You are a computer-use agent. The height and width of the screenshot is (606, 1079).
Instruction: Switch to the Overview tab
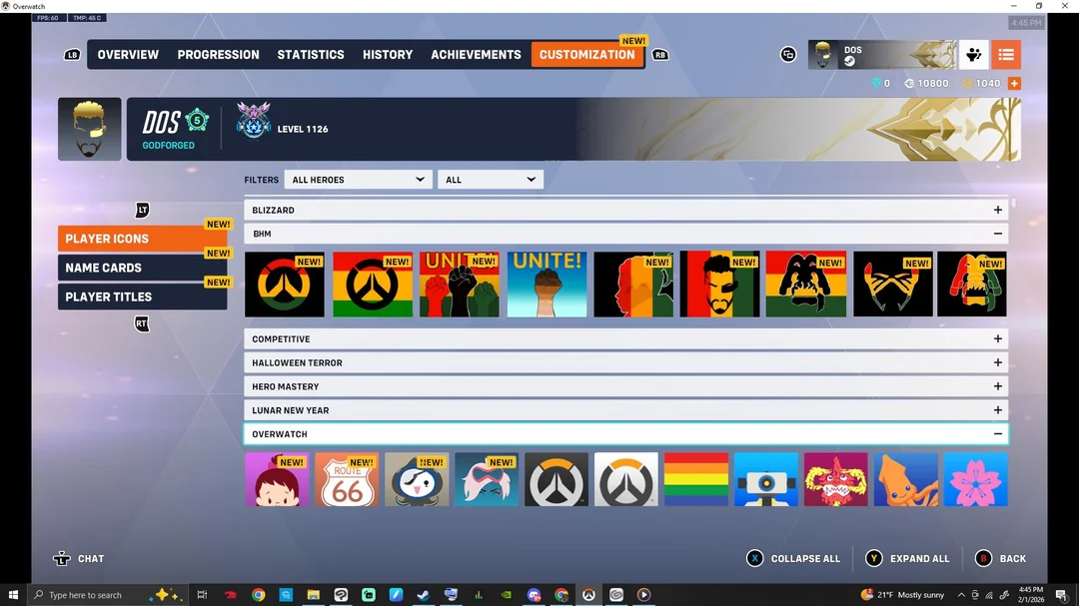(x=128, y=54)
